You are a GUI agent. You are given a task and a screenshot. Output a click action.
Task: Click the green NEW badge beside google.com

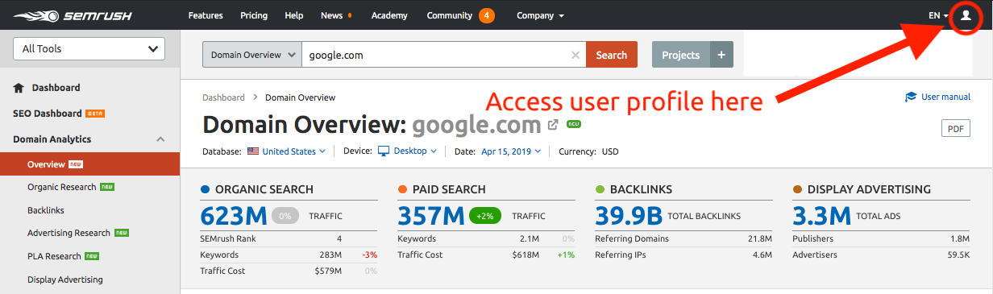pos(574,125)
